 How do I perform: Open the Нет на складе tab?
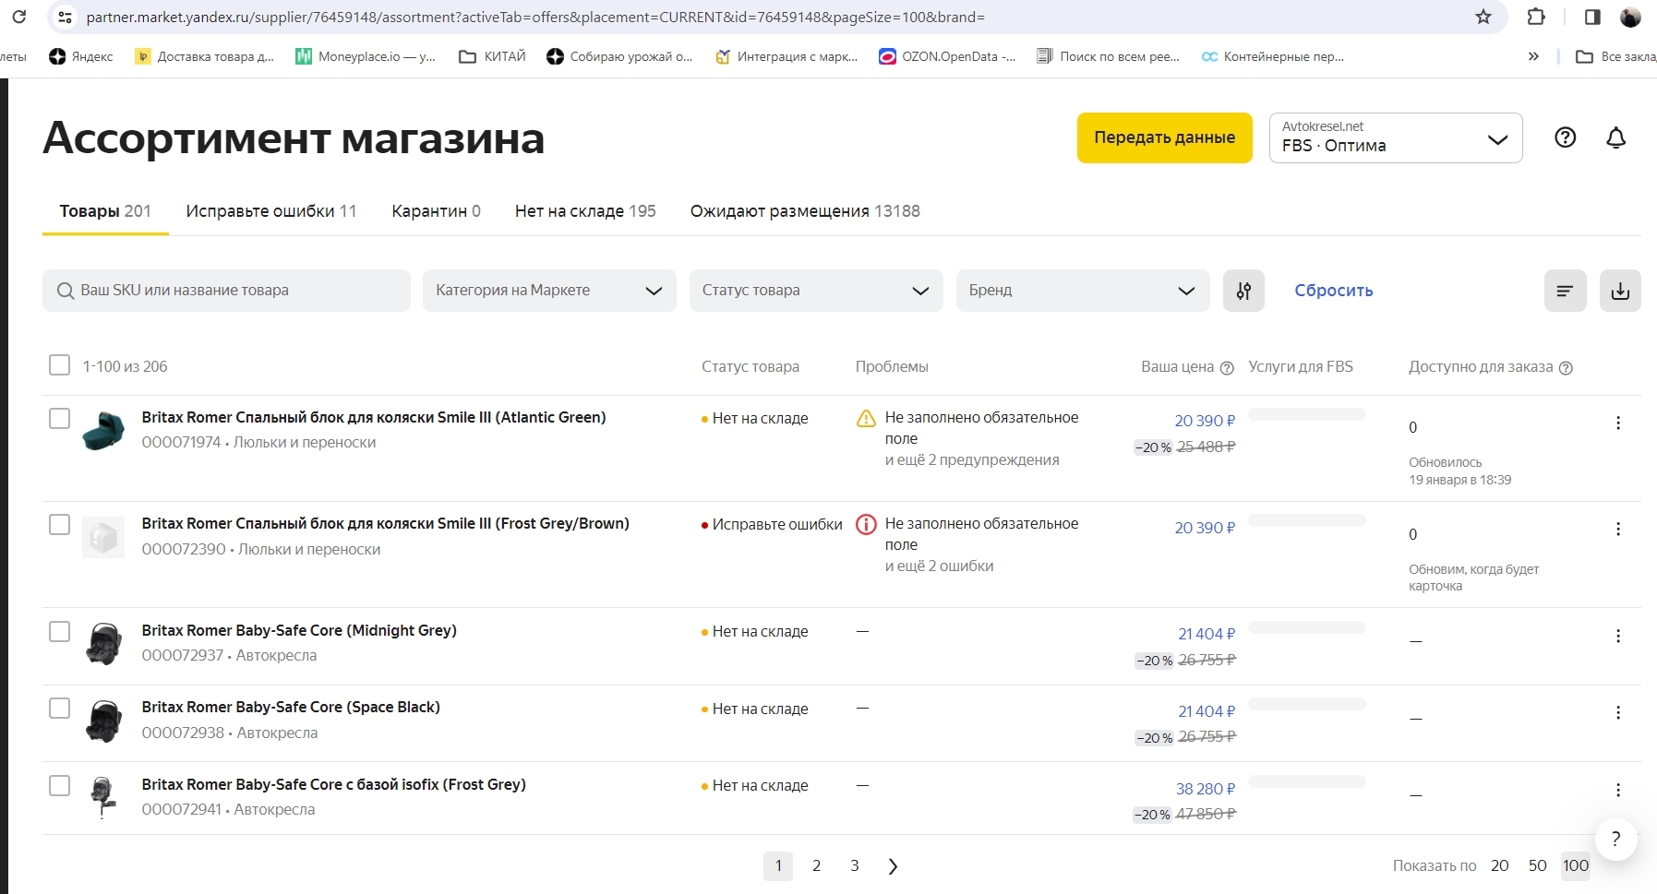[584, 211]
